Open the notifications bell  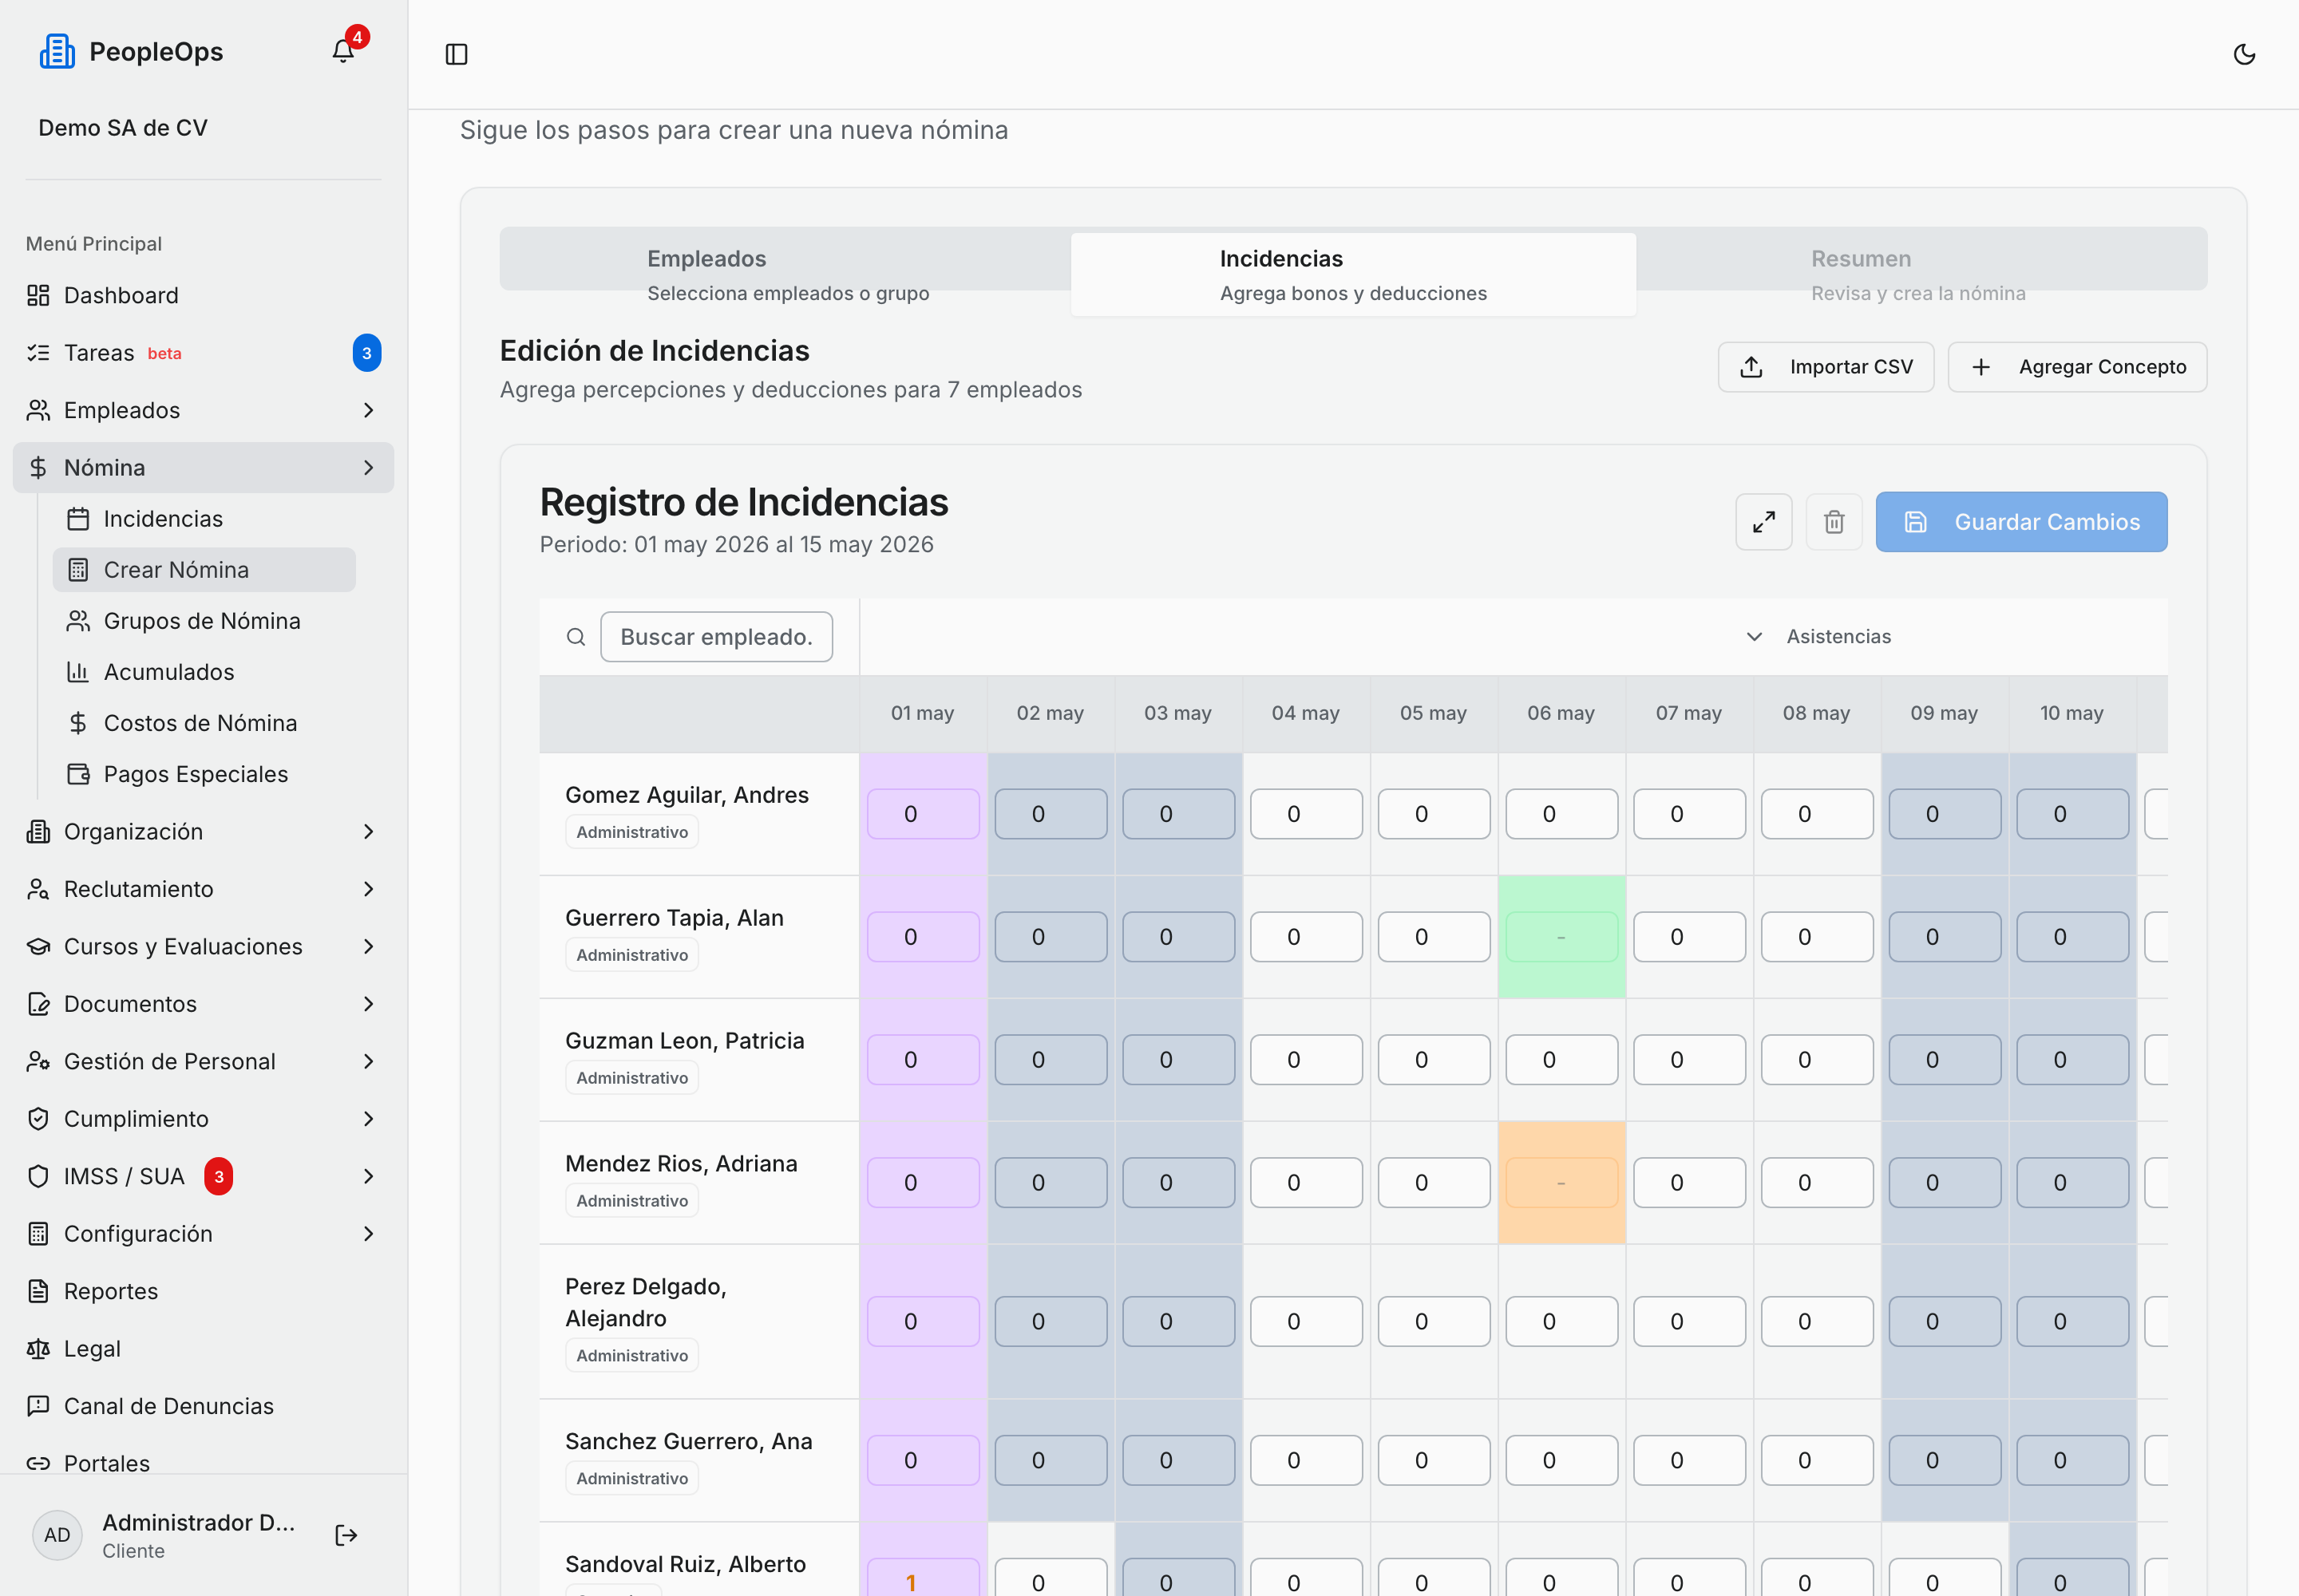point(343,51)
